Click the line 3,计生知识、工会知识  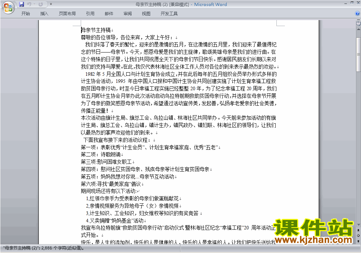click(142, 214)
